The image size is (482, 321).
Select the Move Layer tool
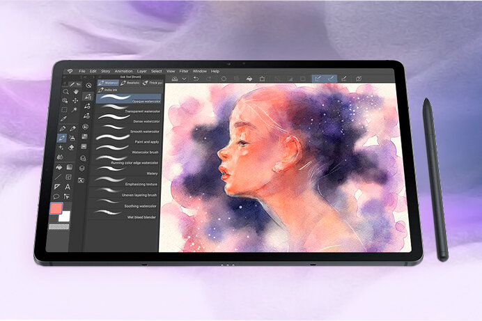point(75,100)
